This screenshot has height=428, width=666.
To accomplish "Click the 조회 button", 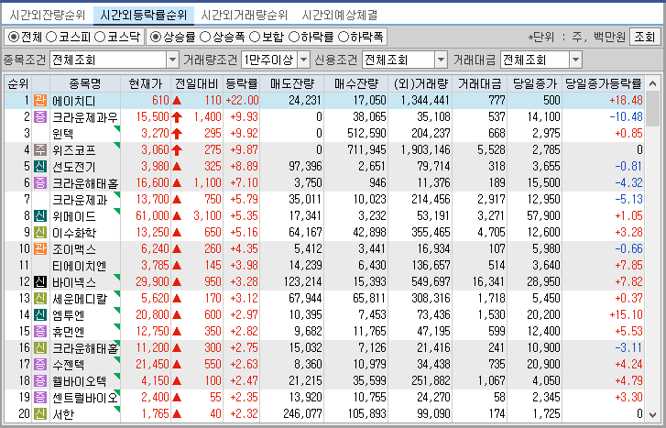I will coord(645,37).
